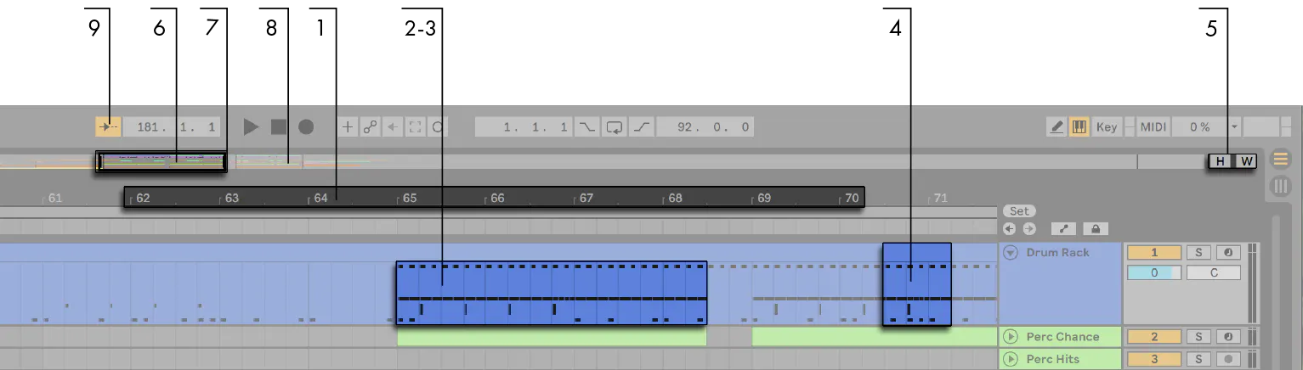This screenshot has height=370, width=1303.
Task: Click Capture MIDI bracket icon
Action: (415, 127)
